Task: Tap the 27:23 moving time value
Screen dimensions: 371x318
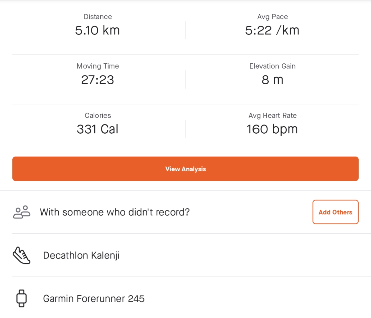Action: pos(98,80)
